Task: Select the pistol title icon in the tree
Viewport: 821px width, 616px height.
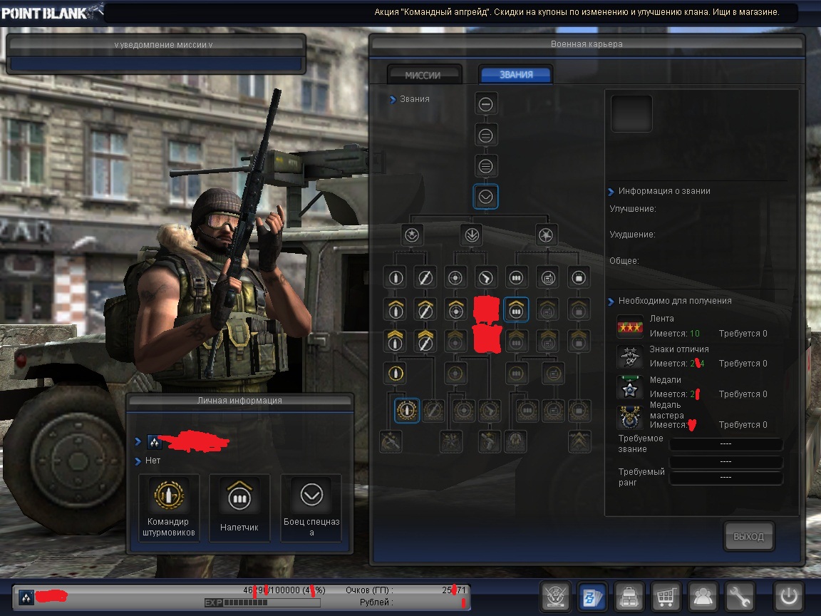Action: (486, 277)
